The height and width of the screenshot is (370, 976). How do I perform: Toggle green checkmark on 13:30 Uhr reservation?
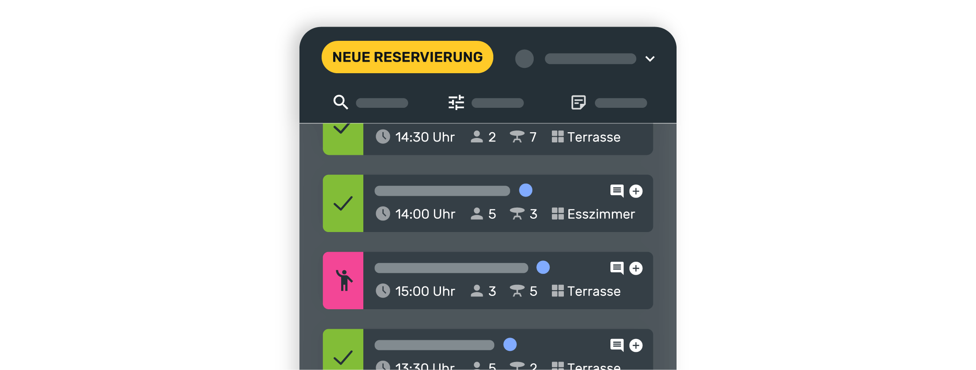click(x=343, y=353)
